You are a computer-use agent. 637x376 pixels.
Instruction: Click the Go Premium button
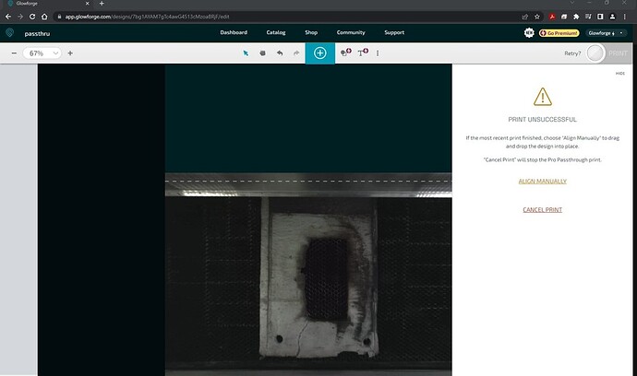click(x=559, y=33)
